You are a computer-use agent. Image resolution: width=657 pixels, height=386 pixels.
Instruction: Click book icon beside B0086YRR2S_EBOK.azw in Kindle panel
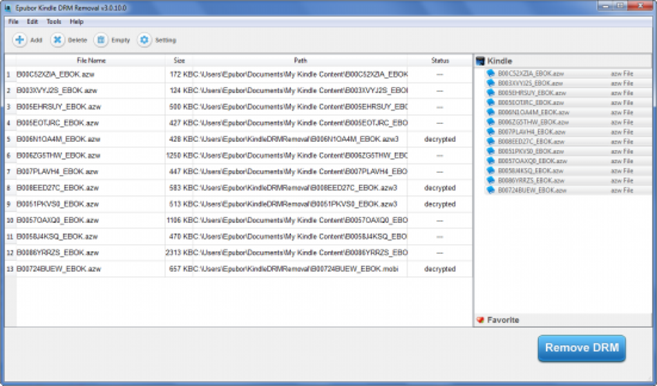(x=490, y=180)
